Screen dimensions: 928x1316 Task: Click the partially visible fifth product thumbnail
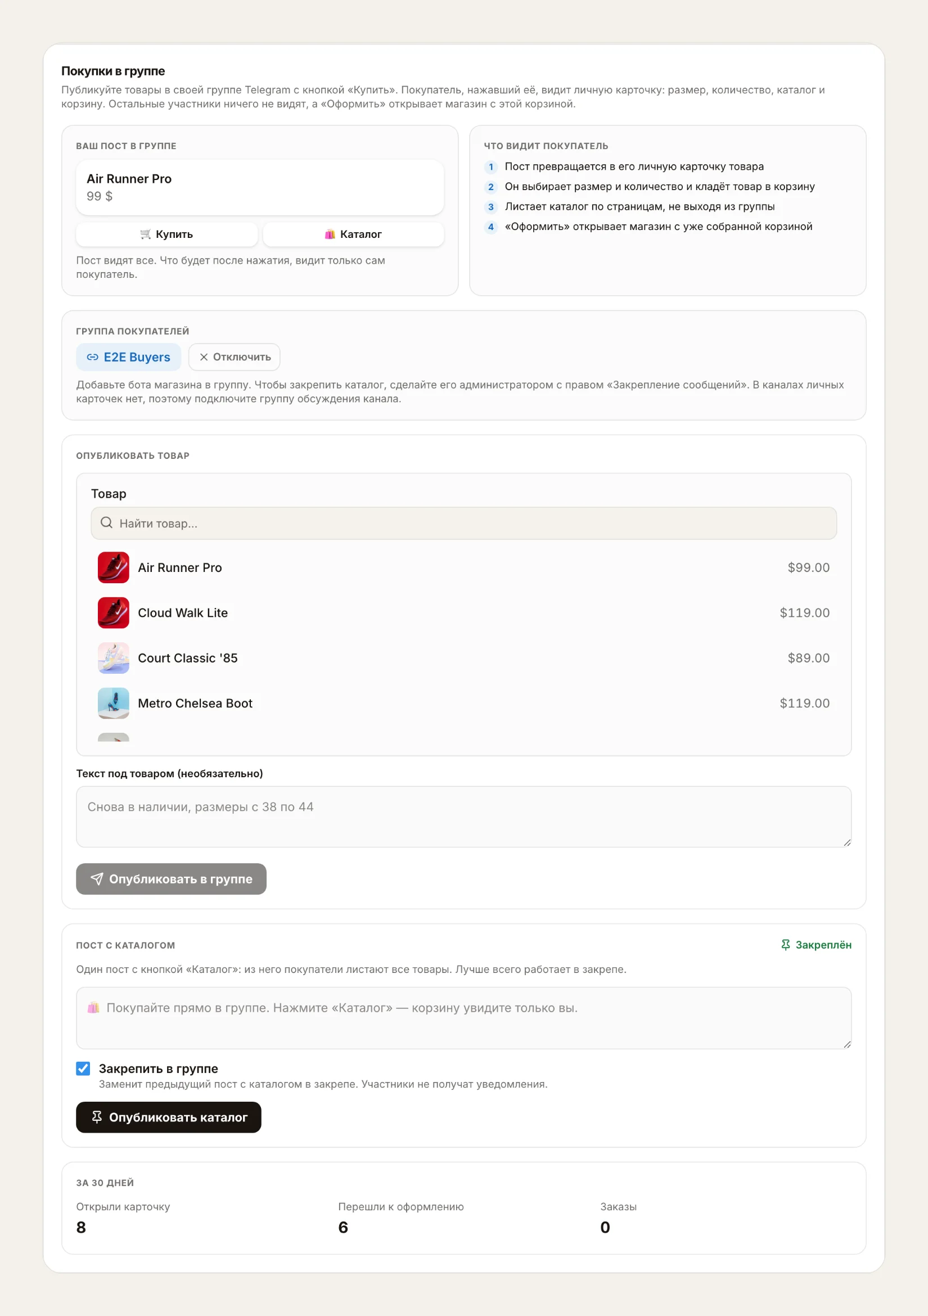click(114, 737)
